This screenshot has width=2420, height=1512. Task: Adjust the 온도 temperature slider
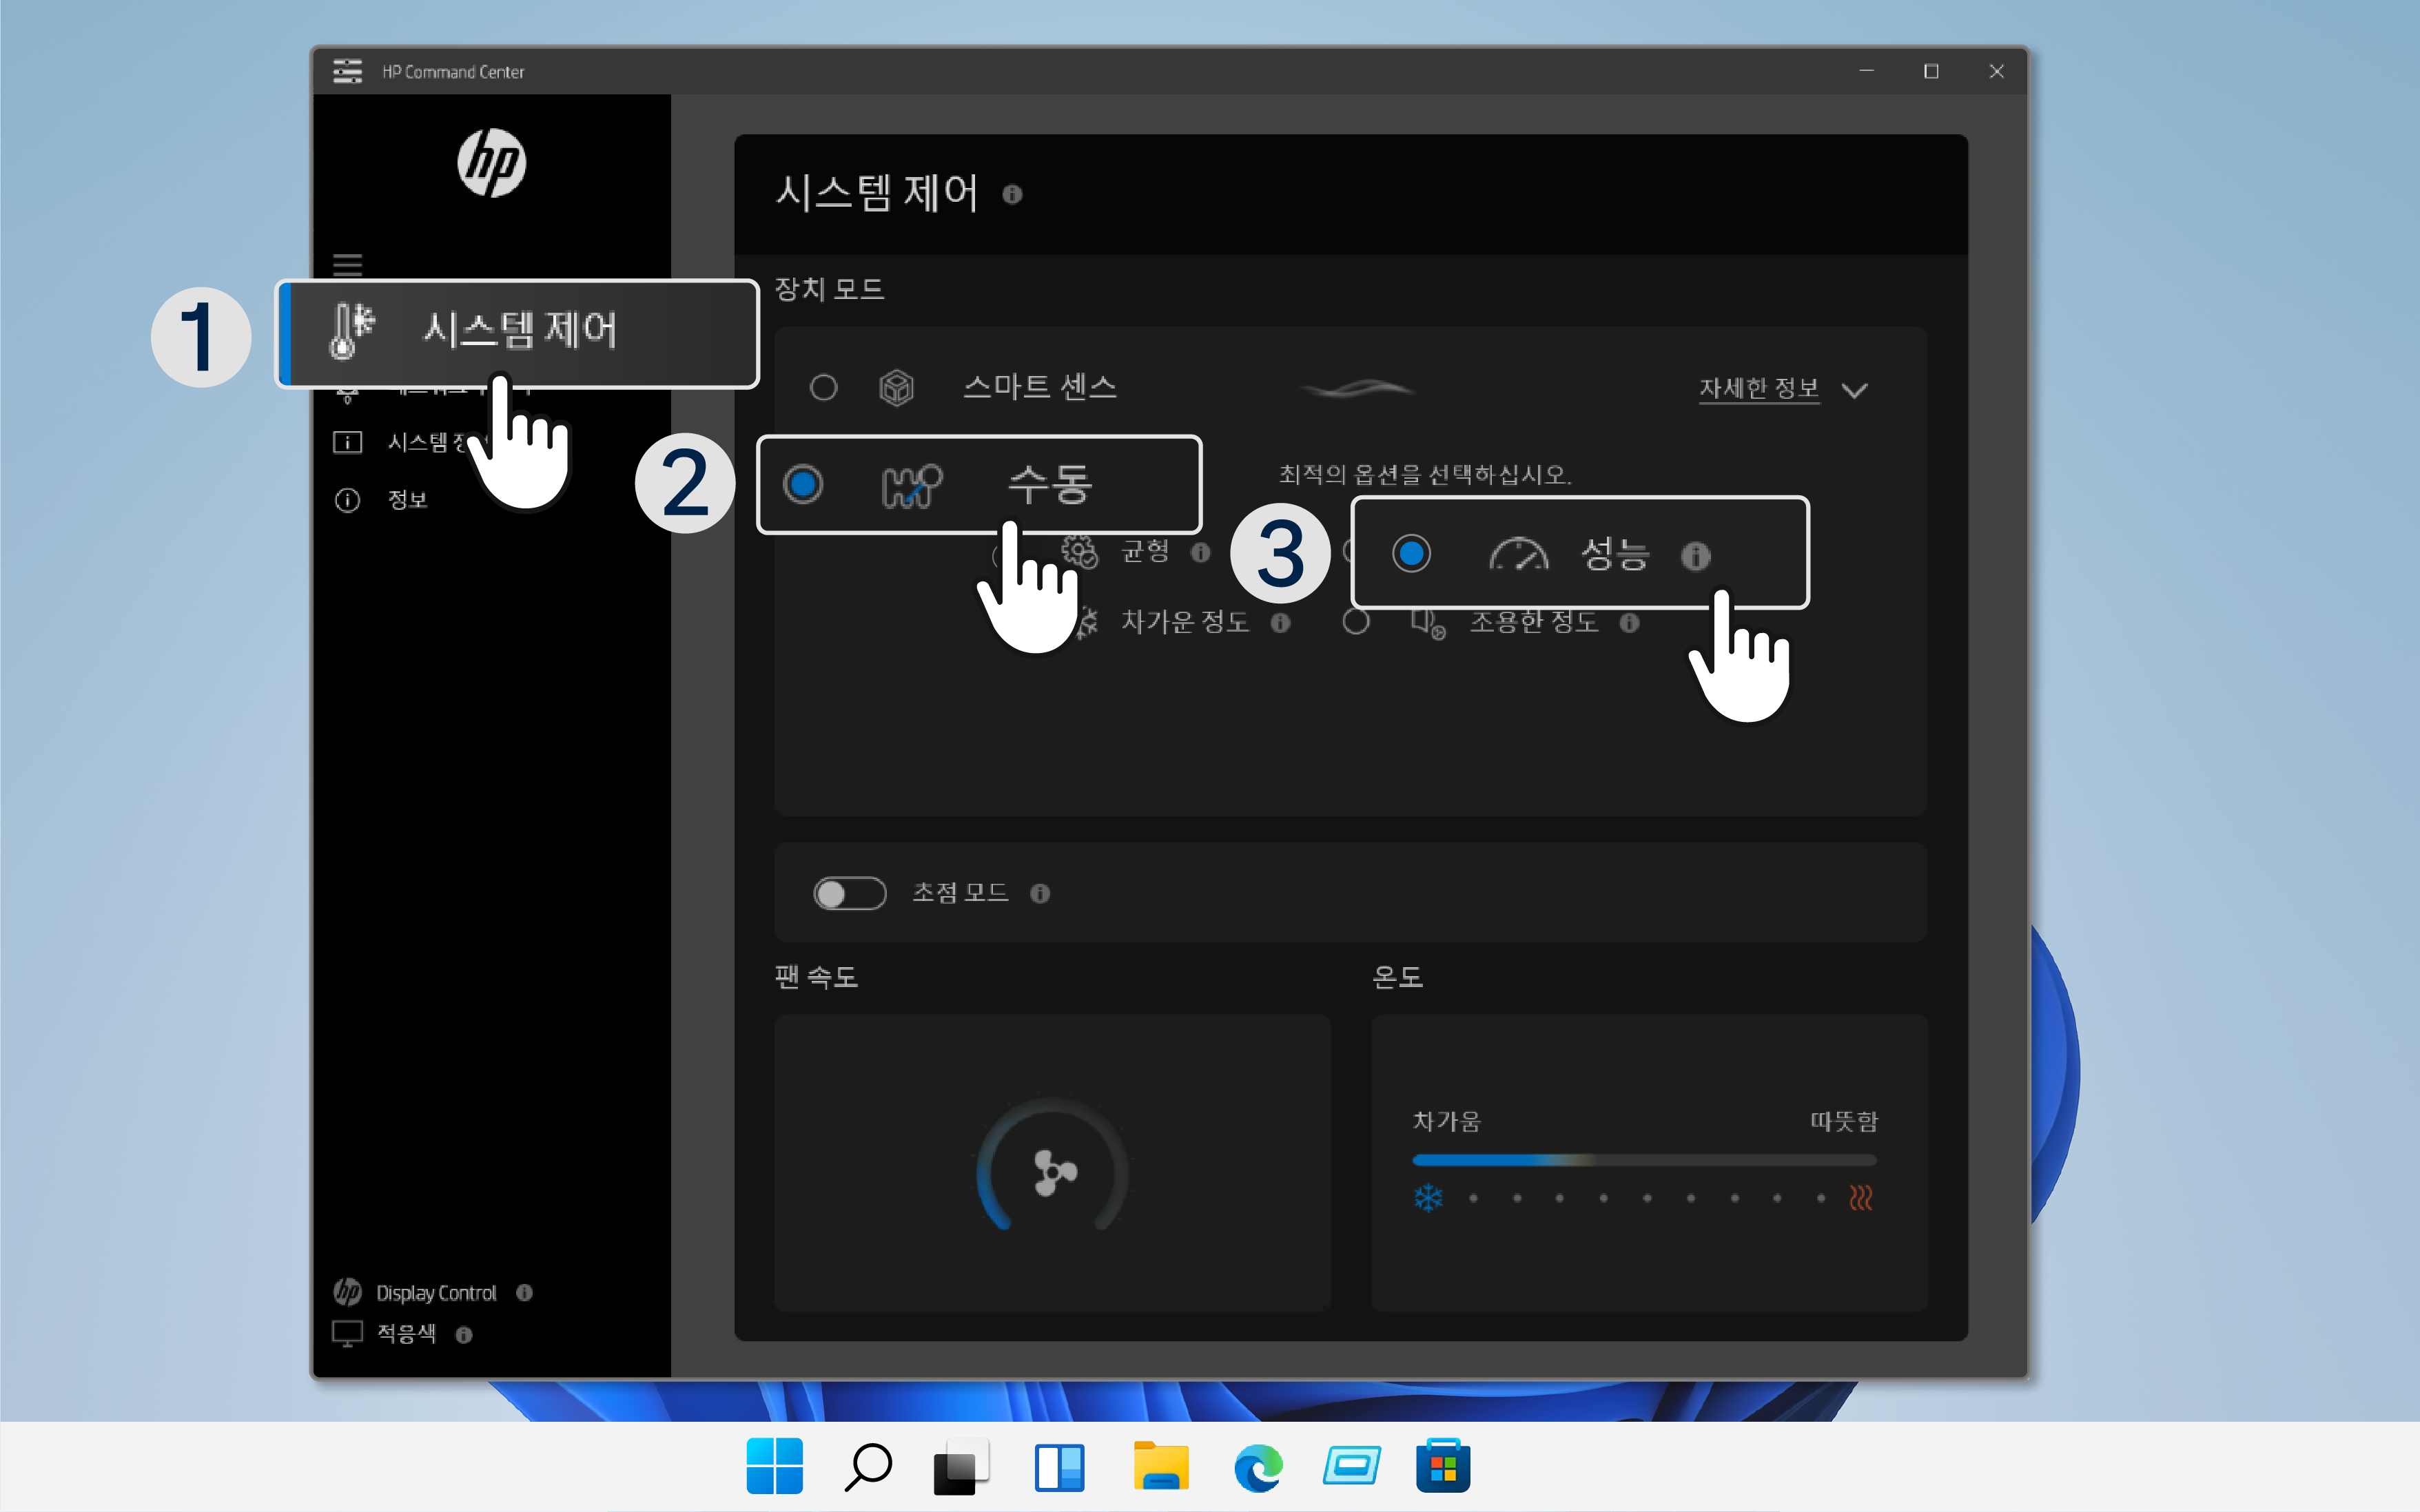pos(1644,1160)
